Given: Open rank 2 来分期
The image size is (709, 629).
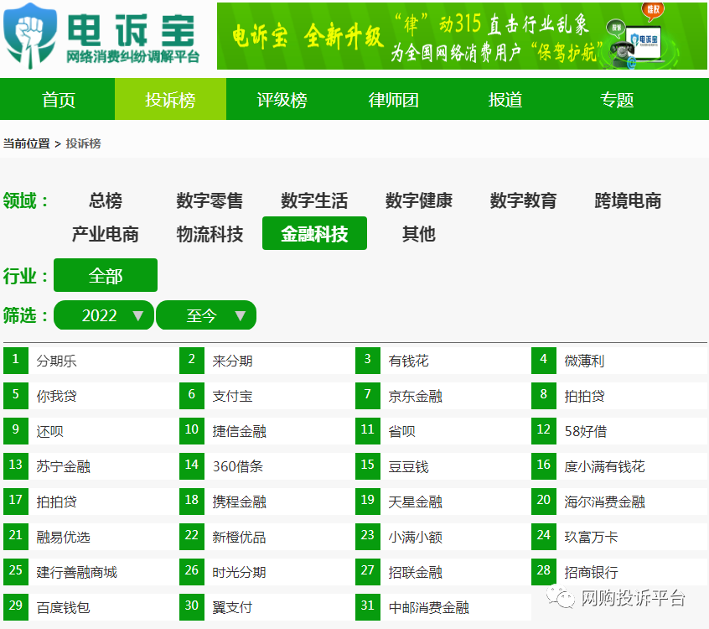Looking at the screenshot, I should [266, 361].
